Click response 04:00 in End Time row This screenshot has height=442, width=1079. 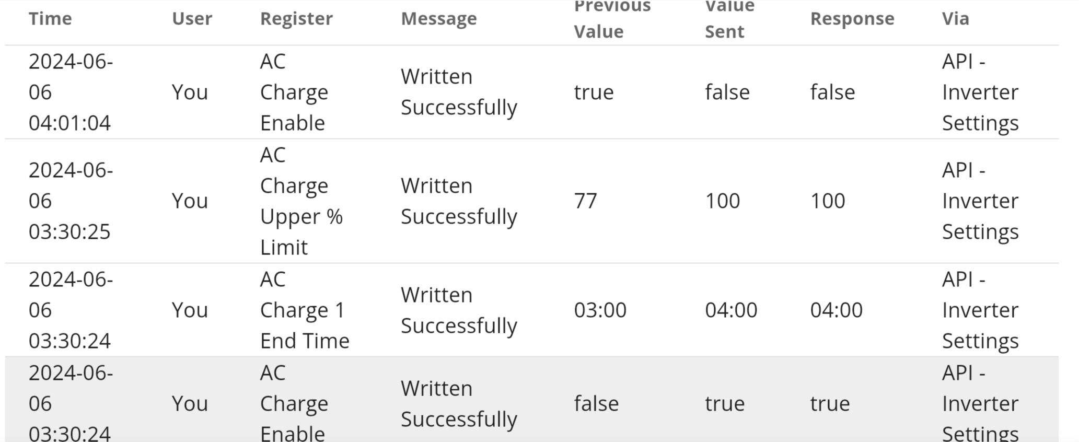pyautogui.click(x=836, y=310)
